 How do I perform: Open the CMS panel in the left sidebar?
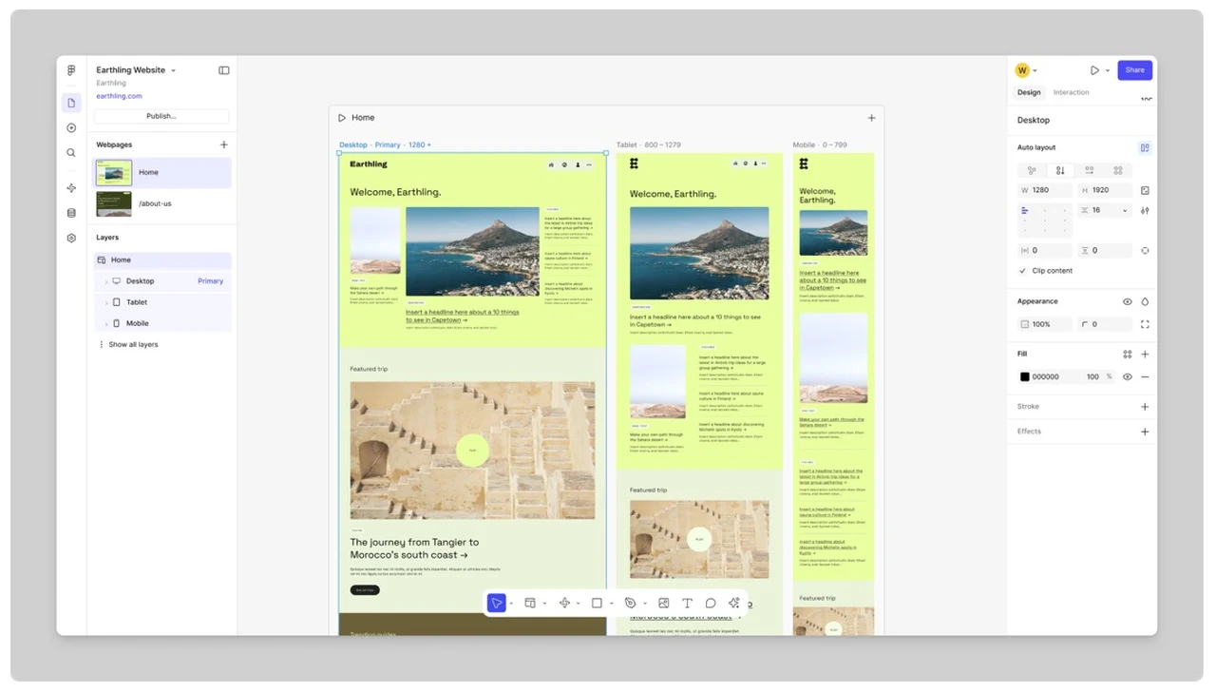tap(70, 212)
